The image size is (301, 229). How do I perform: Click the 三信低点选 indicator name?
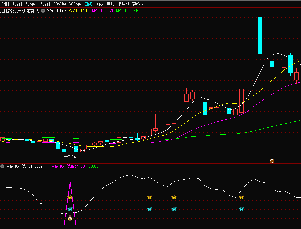pos(16,166)
